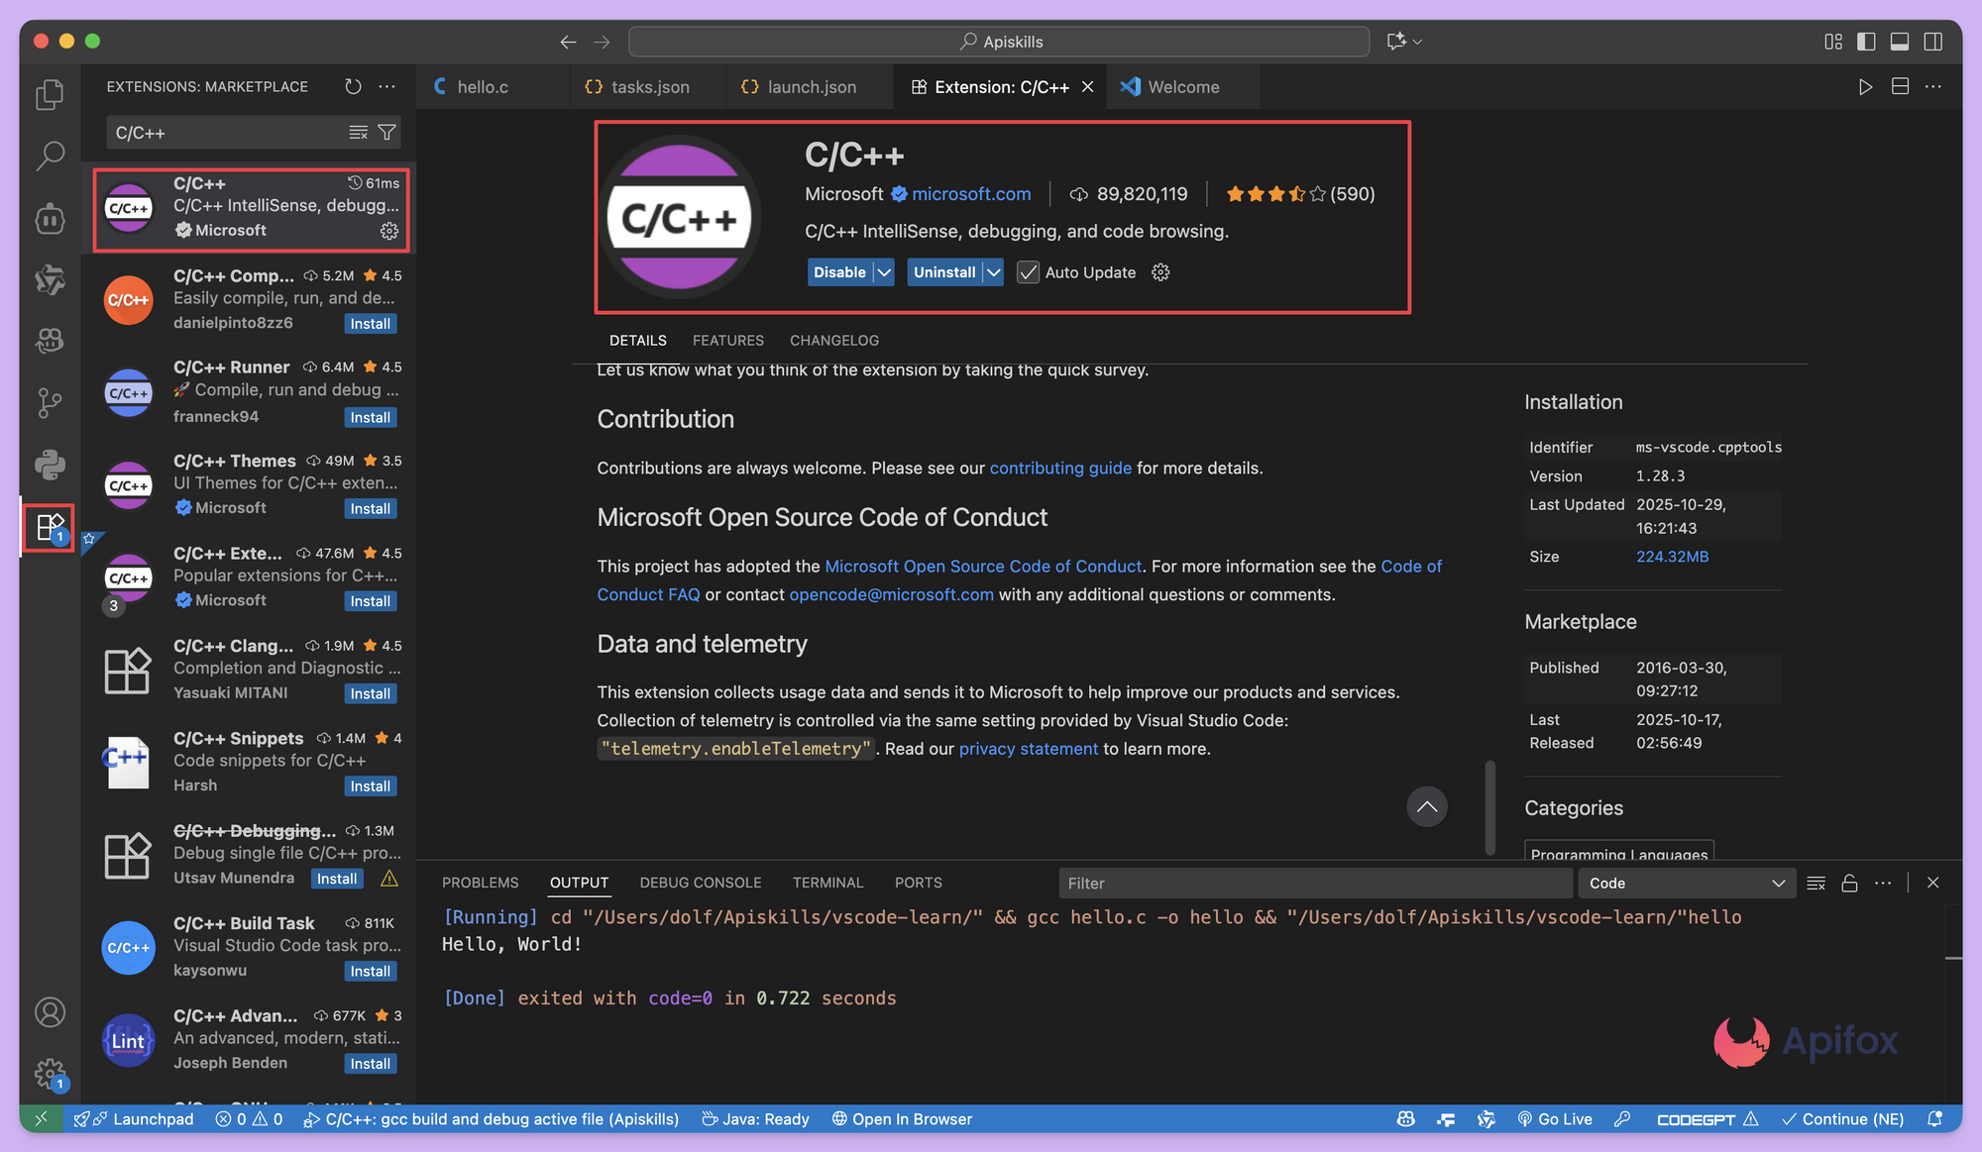Expand the Uninstall dropdown options
This screenshot has height=1152, width=1982.
994,272
